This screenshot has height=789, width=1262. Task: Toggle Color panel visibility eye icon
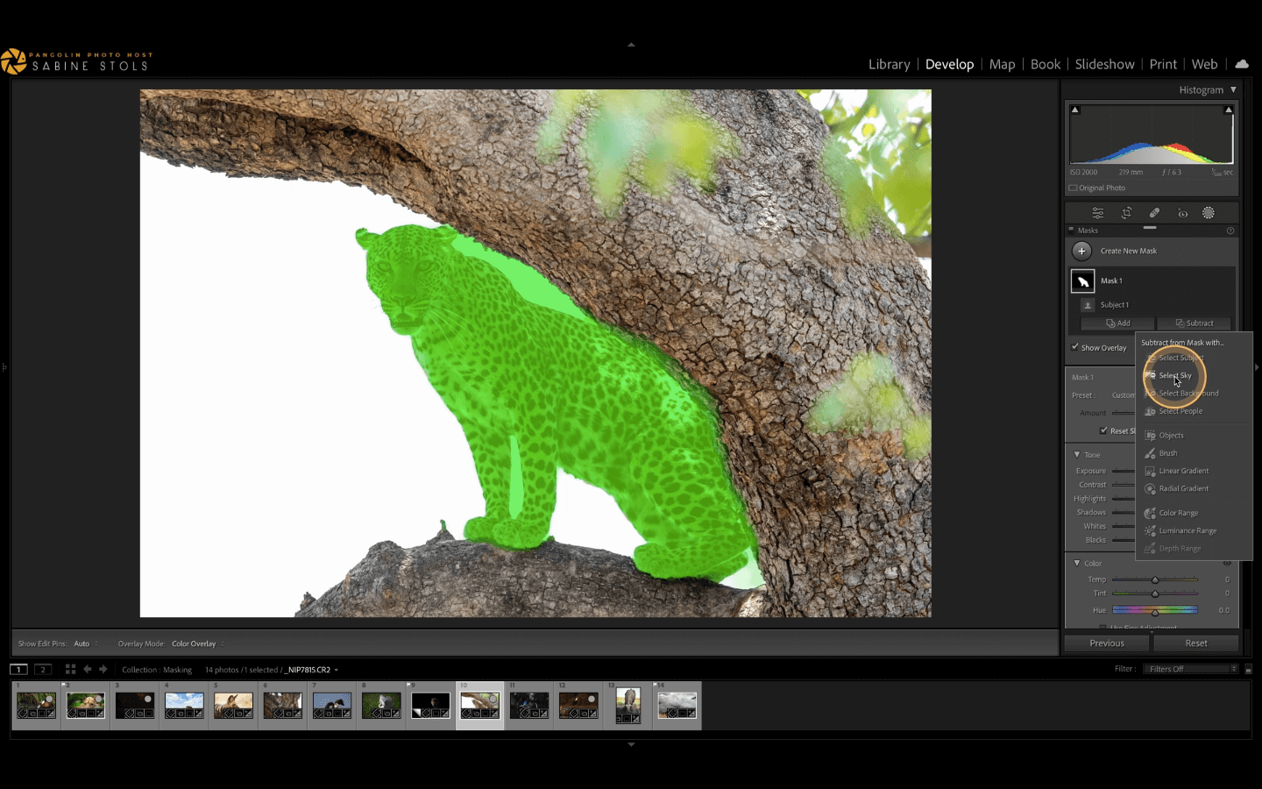pyautogui.click(x=1227, y=564)
